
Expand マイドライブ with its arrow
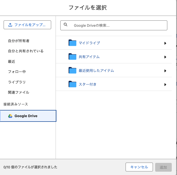(165, 43)
